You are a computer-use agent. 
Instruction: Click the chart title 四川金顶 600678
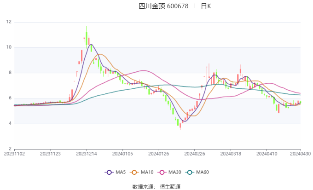tap(163, 6)
